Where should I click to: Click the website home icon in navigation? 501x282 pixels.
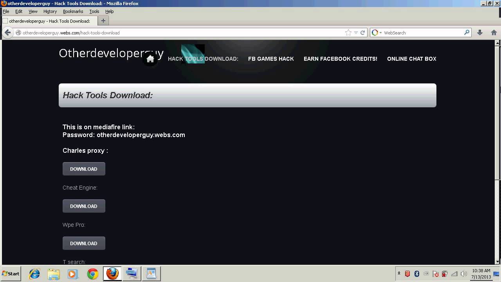[x=150, y=59]
